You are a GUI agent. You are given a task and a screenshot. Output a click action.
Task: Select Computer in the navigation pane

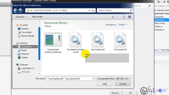24,65
